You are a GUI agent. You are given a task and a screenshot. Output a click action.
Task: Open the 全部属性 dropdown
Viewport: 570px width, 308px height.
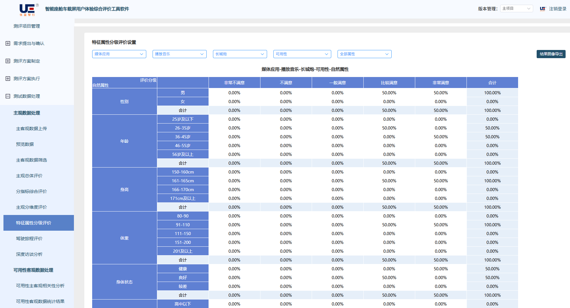click(365, 54)
